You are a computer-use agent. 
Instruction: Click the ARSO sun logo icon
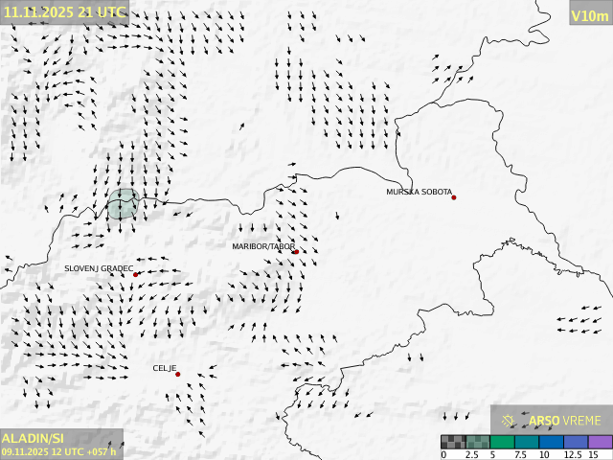coord(509,420)
